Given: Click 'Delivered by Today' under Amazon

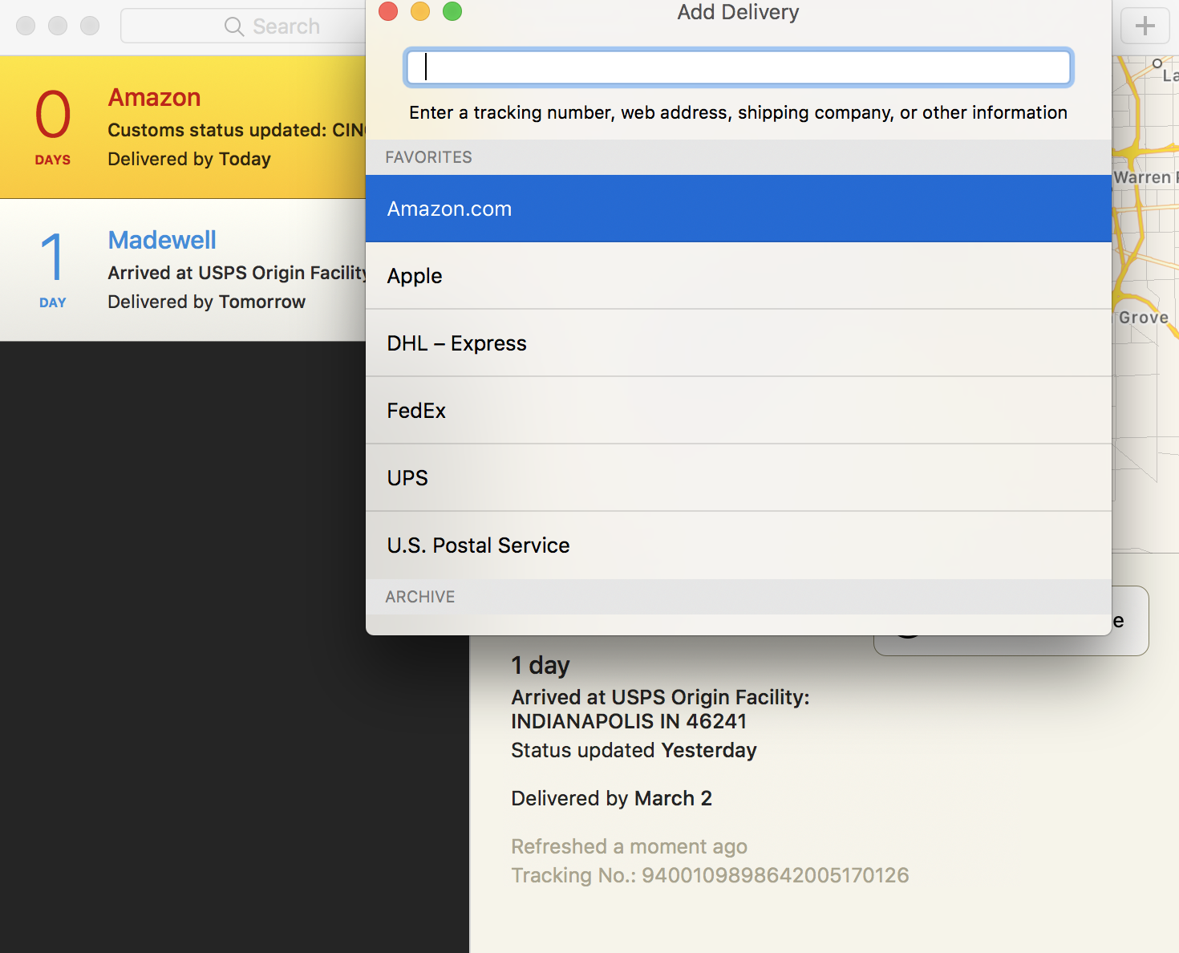Looking at the screenshot, I should point(189,159).
